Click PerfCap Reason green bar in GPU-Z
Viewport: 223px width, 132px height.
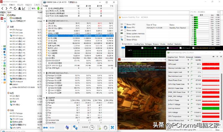click(x=211, y=108)
